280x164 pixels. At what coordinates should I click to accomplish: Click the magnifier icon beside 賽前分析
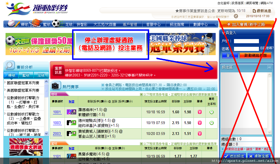(9, 66)
